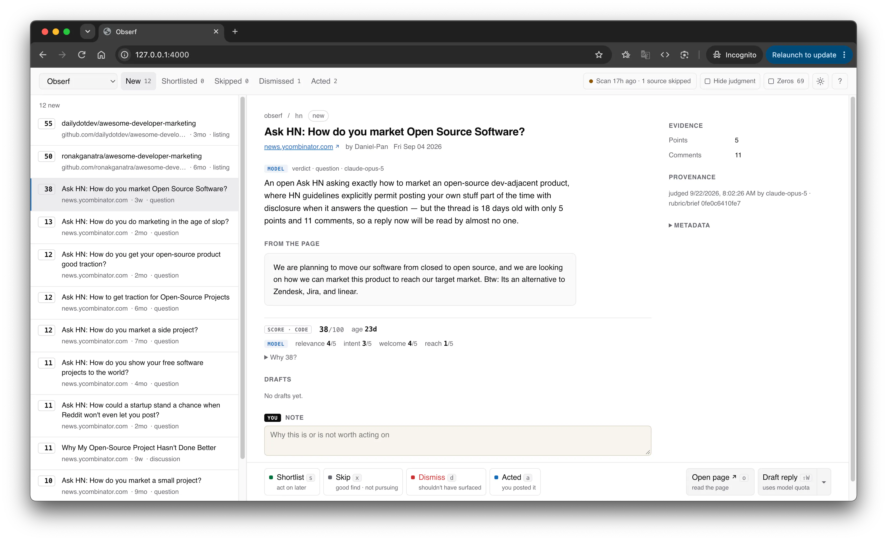887x541 pixels.
Task: Click the Open page button
Action: (x=720, y=482)
